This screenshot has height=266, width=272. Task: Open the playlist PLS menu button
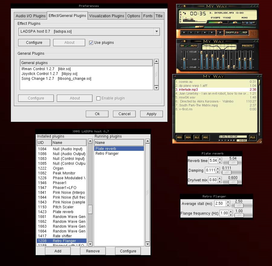click(x=252, y=137)
